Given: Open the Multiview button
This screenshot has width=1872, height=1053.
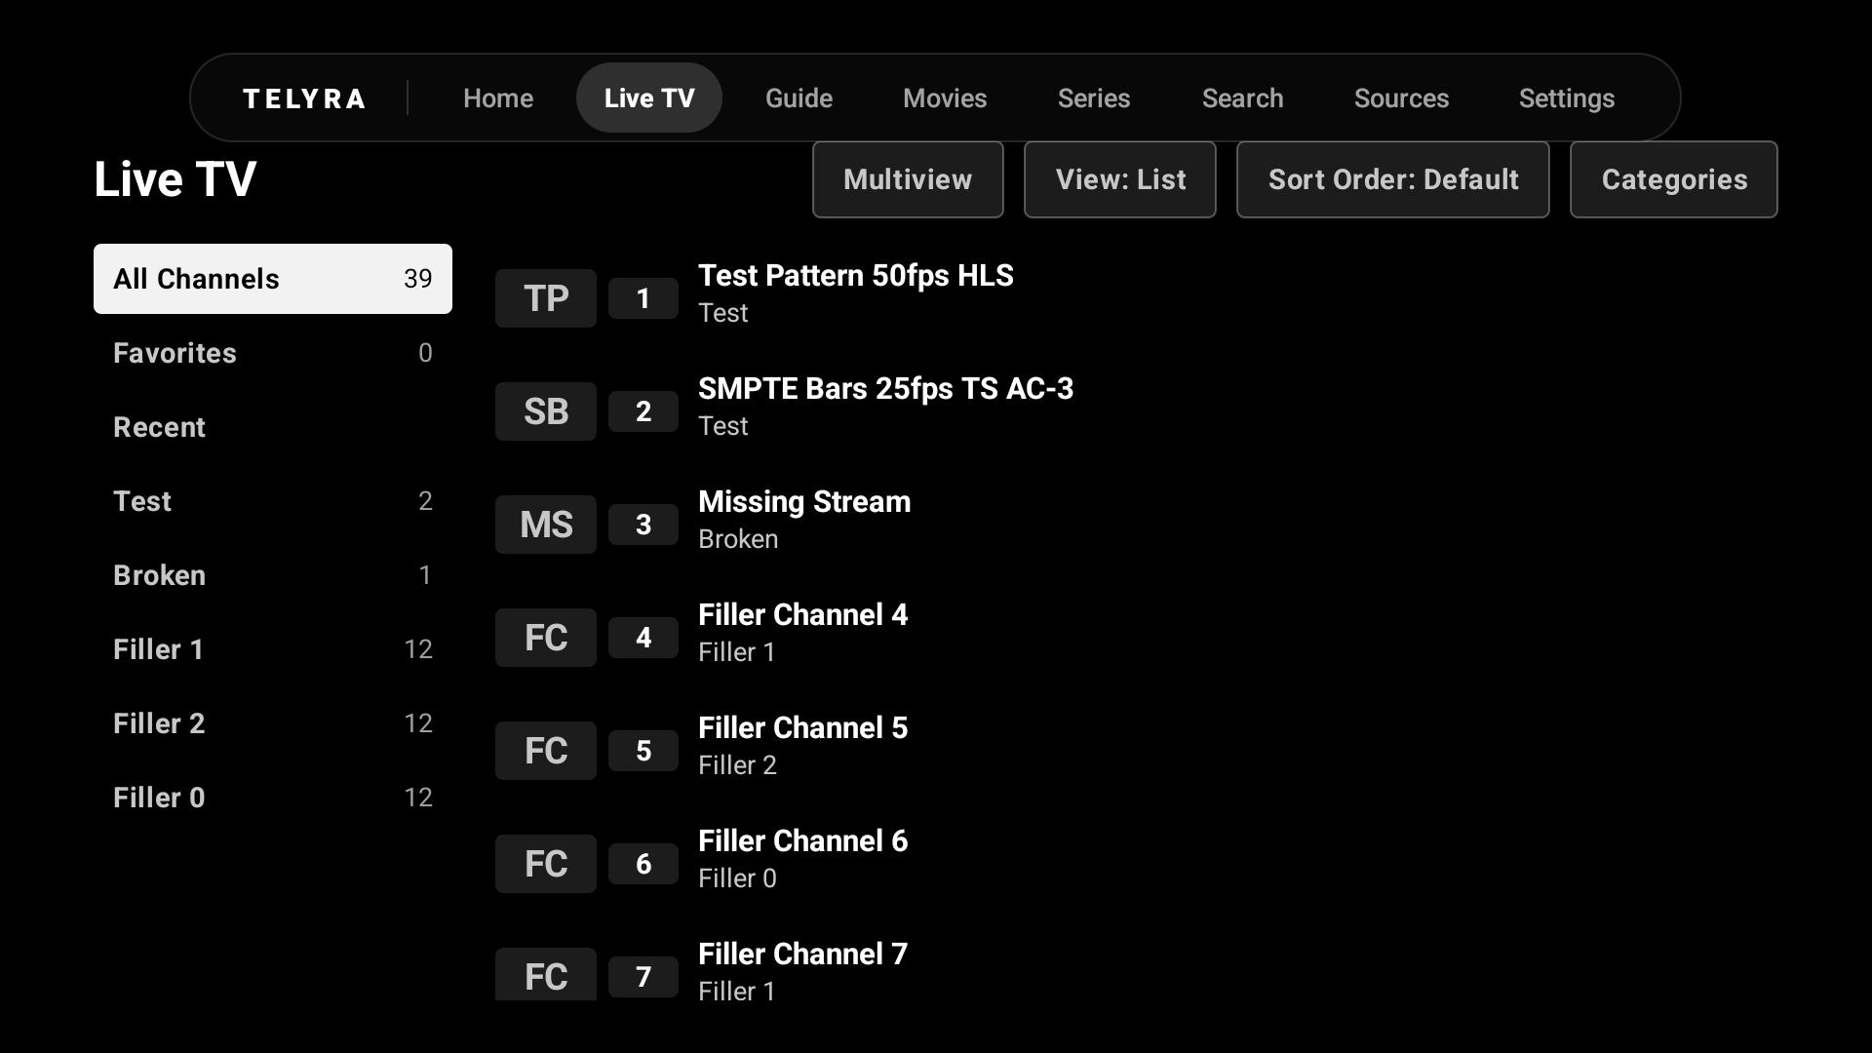Looking at the screenshot, I should pyautogui.click(x=907, y=179).
